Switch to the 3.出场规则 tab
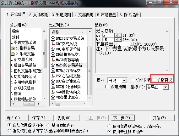 coord(62,15)
